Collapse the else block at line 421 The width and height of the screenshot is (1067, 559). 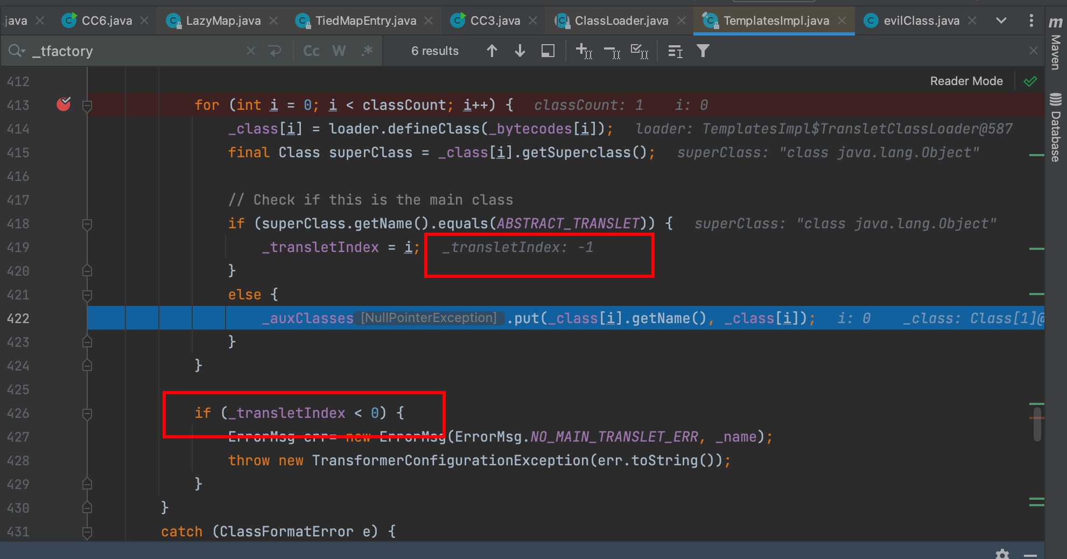pyautogui.click(x=87, y=295)
